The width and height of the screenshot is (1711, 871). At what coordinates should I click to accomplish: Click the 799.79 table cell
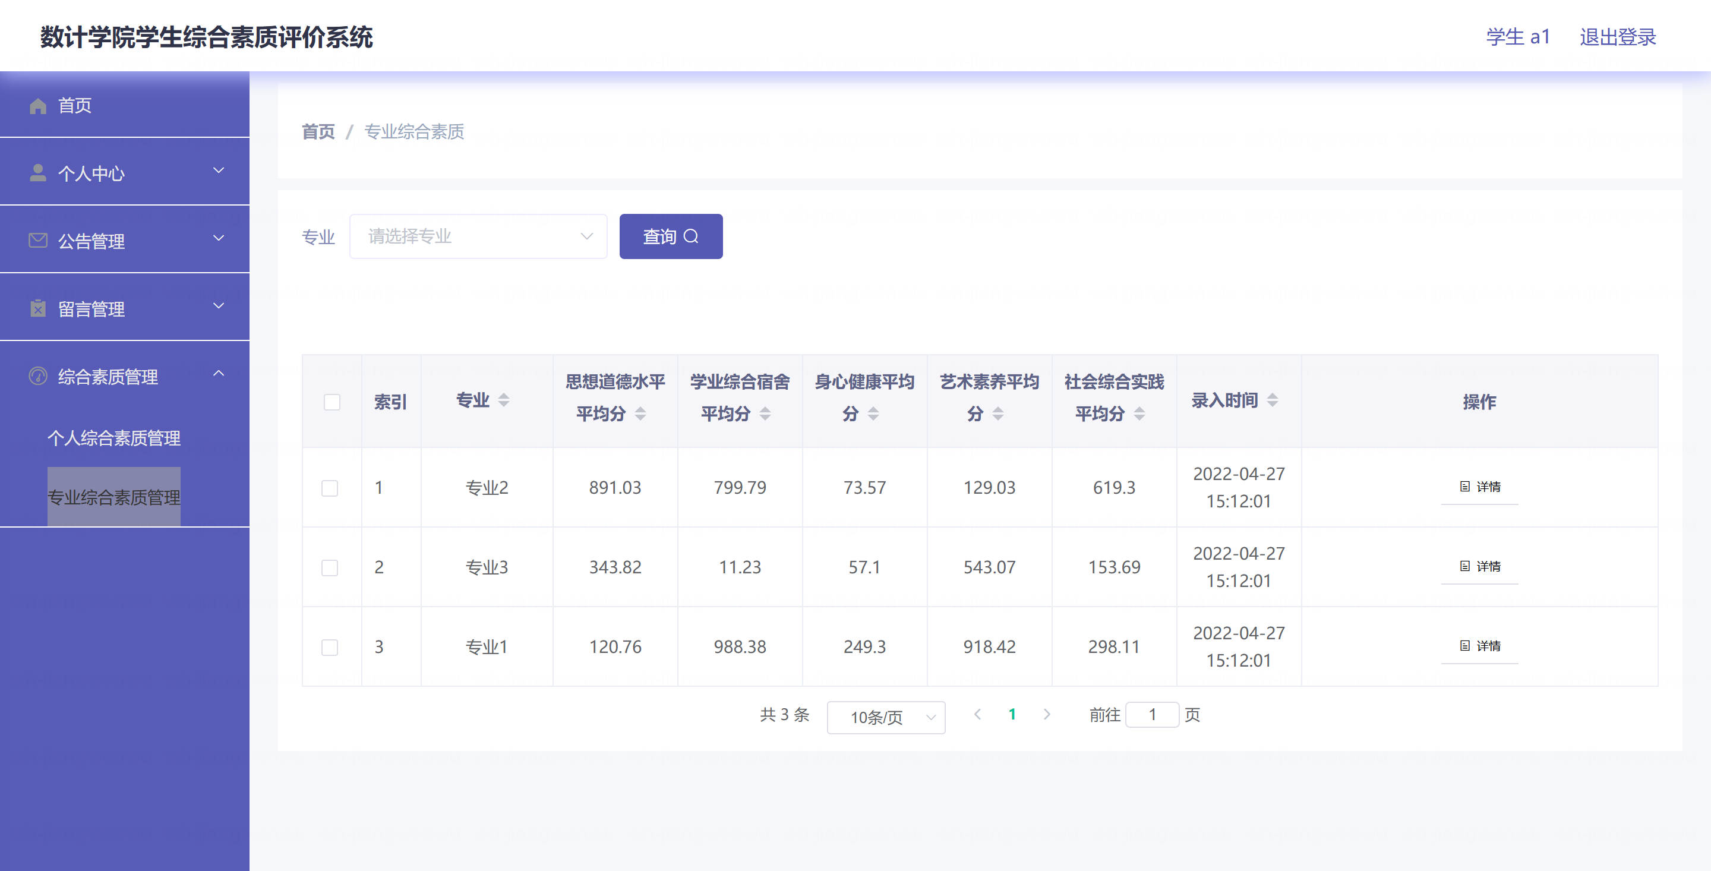click(x=740, y=488)
